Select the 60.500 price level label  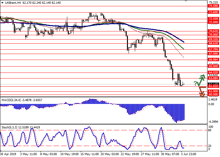pyautogui.click(x=213, y=94)
